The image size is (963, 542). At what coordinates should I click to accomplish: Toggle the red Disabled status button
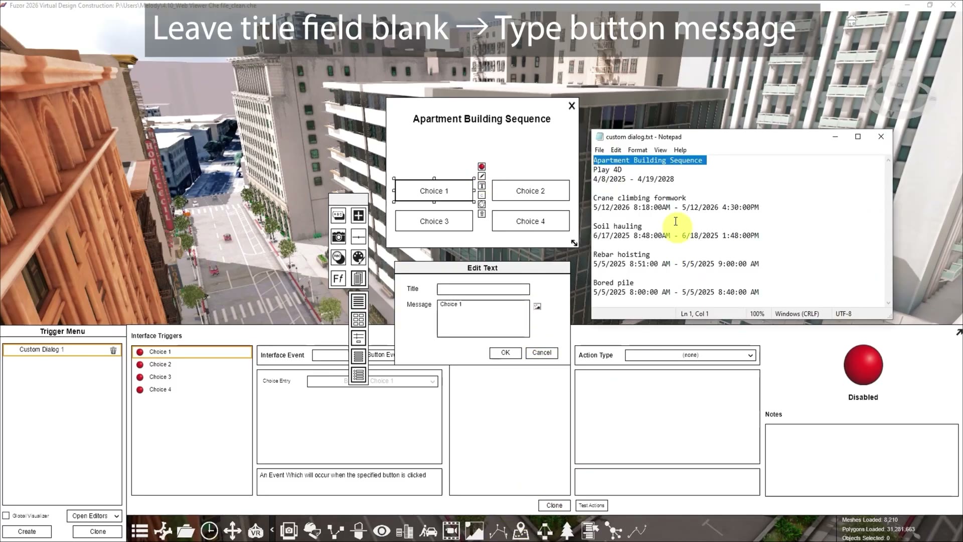(x=863, y=365)
